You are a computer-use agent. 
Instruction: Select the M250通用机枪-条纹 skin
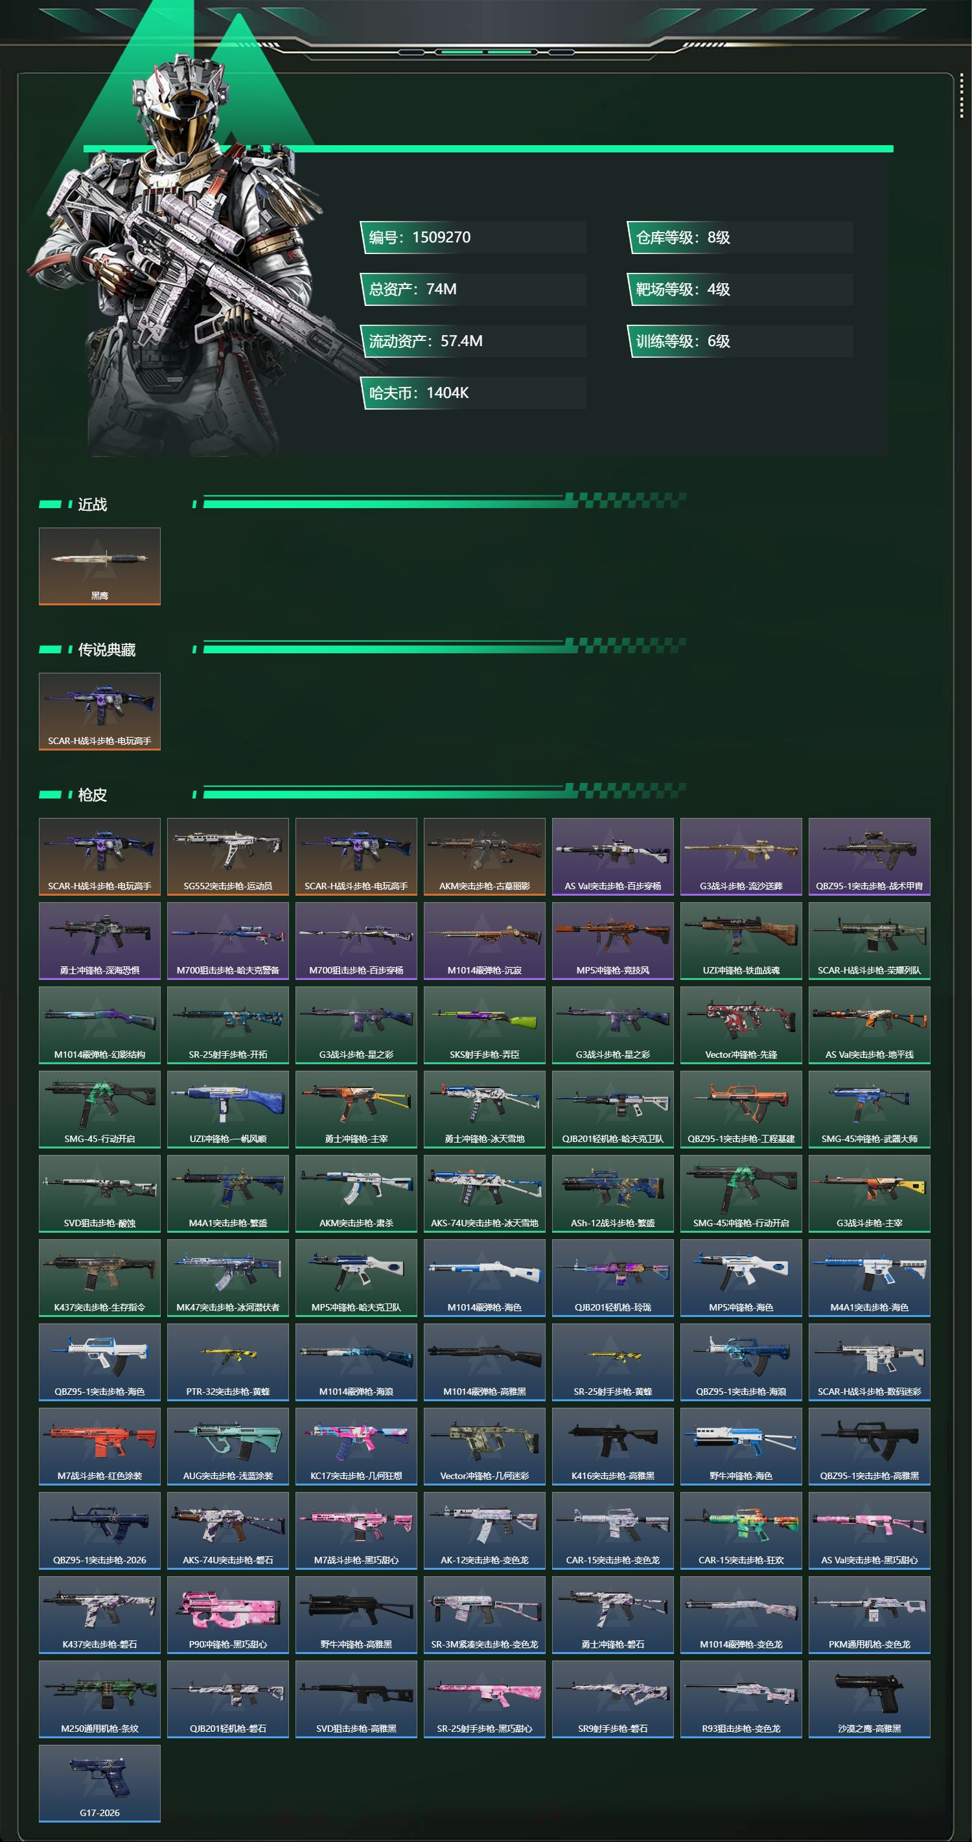pos(99,1699)
